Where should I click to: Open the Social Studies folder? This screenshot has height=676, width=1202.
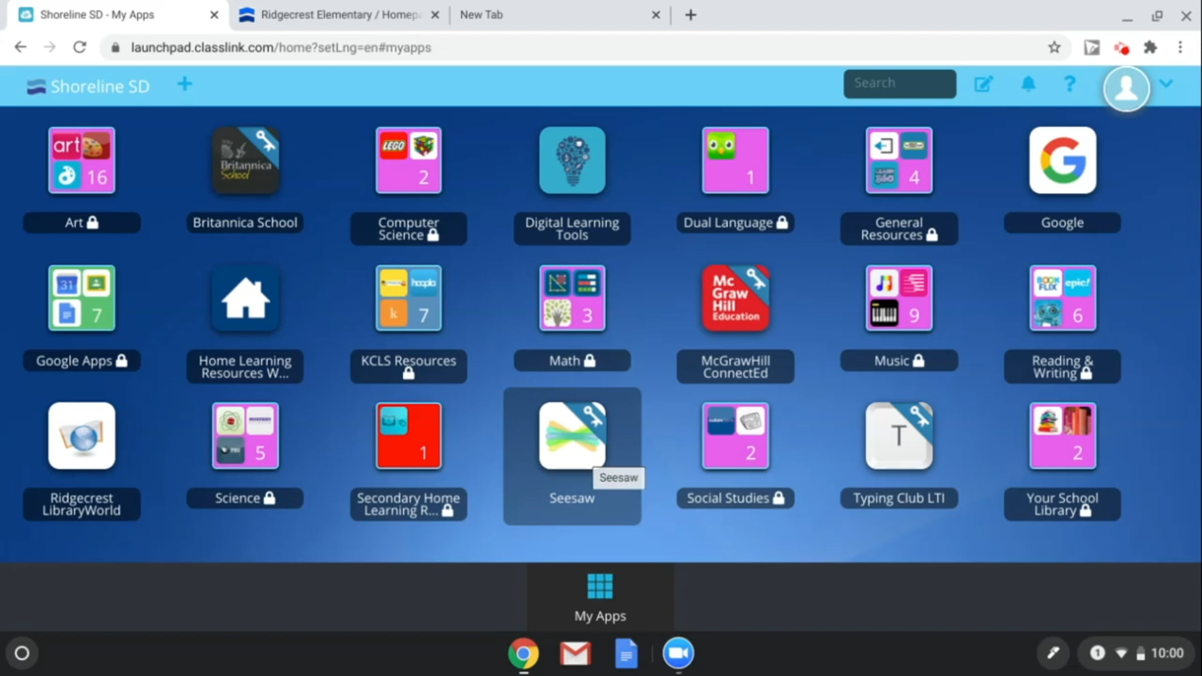click(x=735, y=436)
